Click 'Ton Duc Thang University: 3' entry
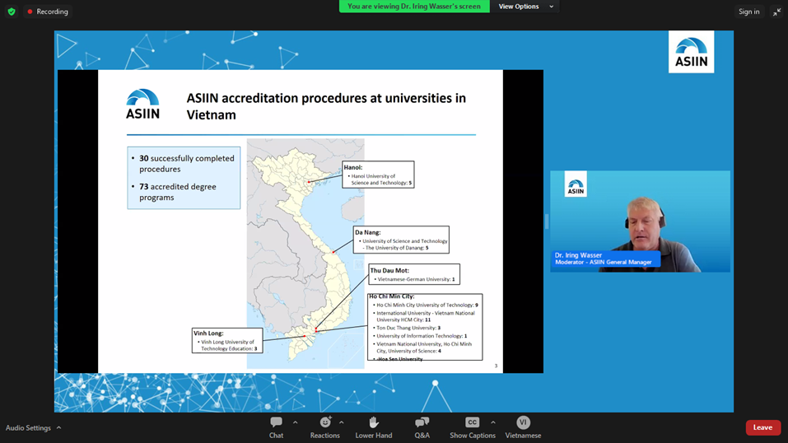This screenshot has height=443, width=788. (408, 328)
